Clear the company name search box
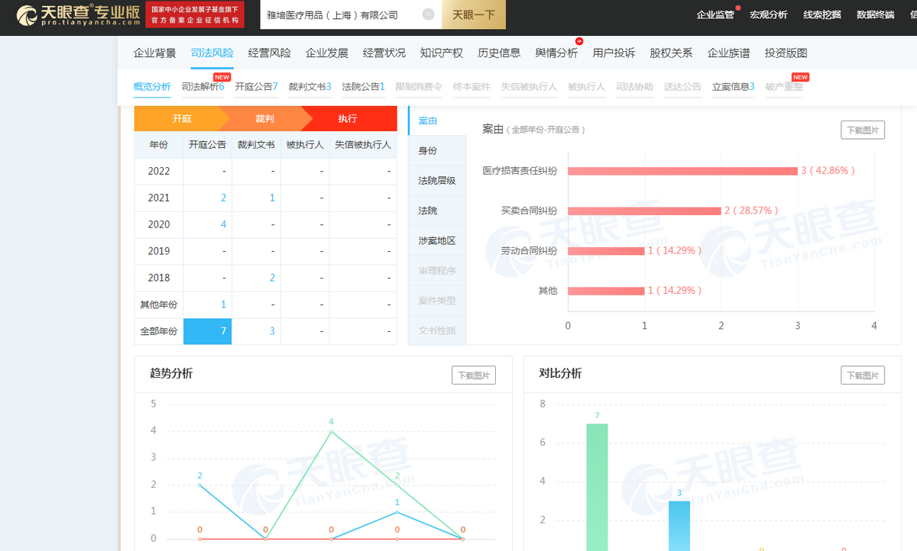This screenshot has height=551, width=917. coord(428,15)
